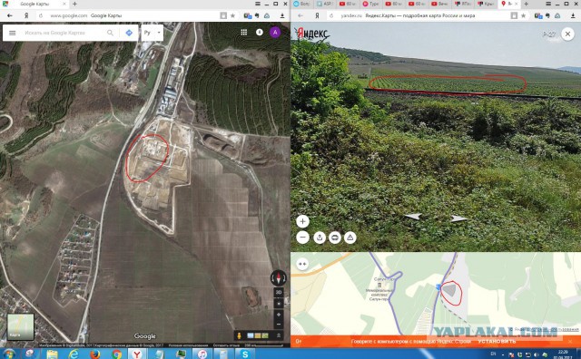Screen dimensions: 581x359
Task: Switch to the 'Веч' YouTube tab
Action: (439, 4)
